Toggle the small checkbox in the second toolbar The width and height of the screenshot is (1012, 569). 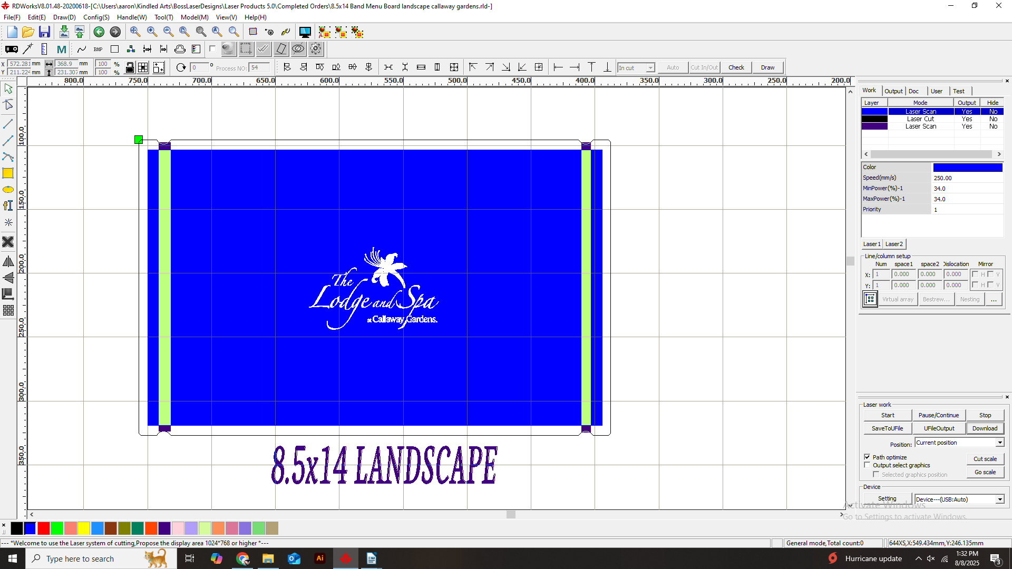point(212,49)
